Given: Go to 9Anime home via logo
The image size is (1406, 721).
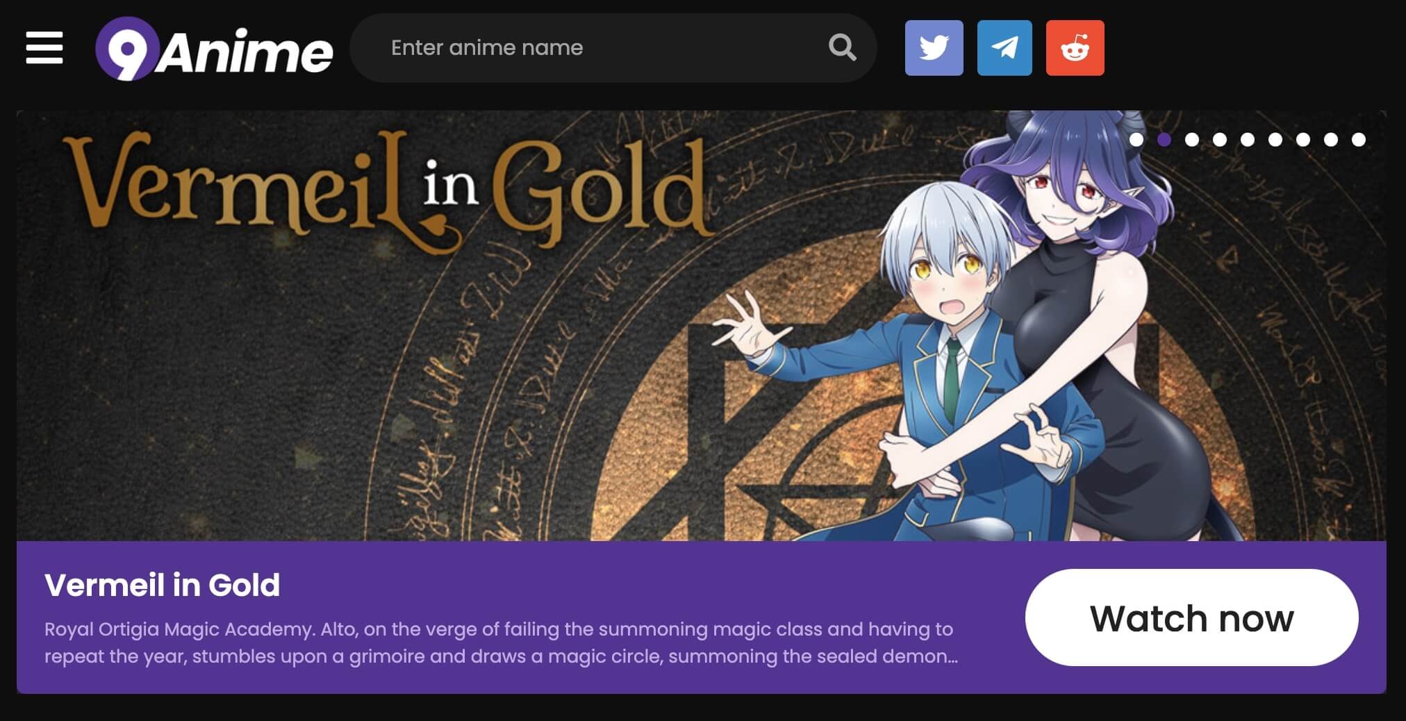Looking at the screenshot, I should pos(214,49).
